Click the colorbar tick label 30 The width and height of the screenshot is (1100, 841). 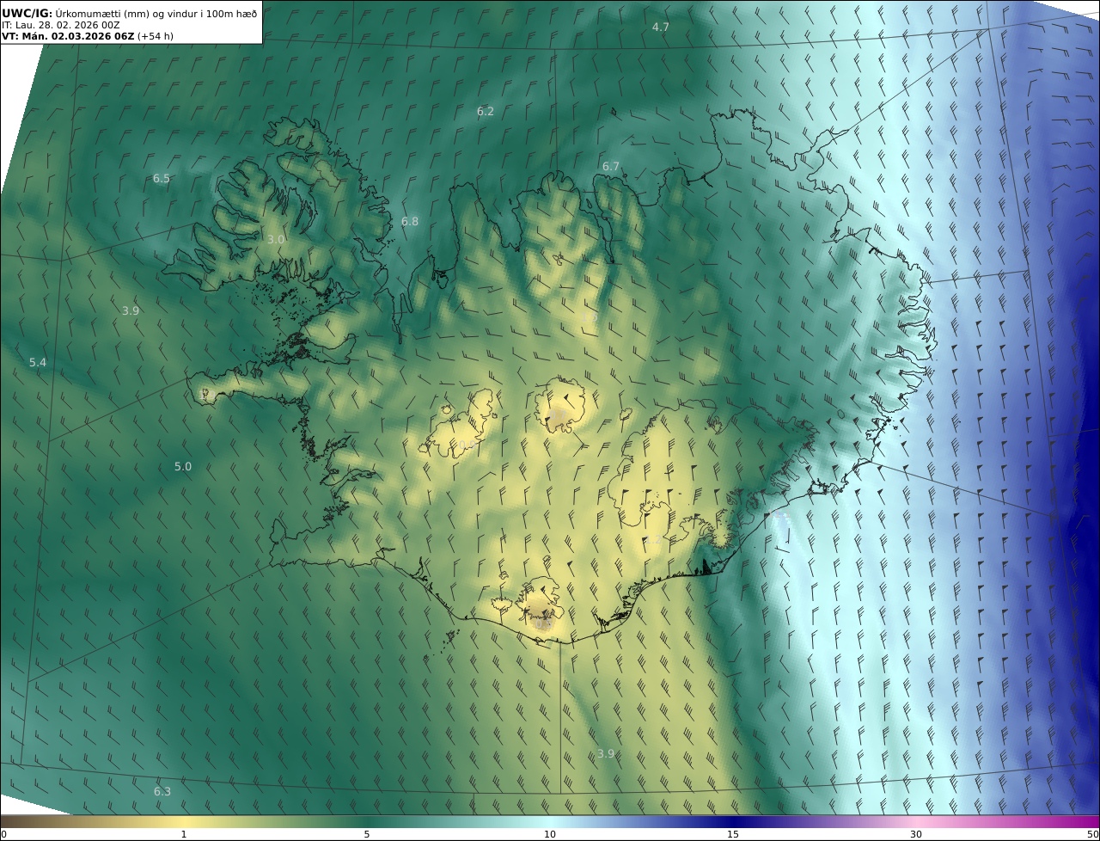point(916,834)
